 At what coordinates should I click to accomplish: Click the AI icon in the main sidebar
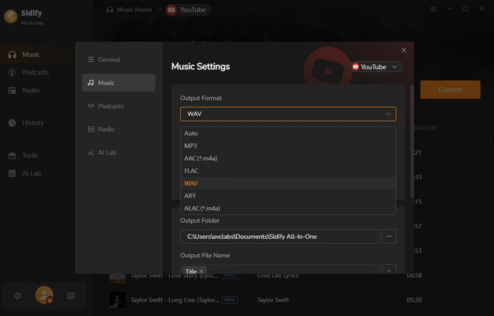coord(12,173)
